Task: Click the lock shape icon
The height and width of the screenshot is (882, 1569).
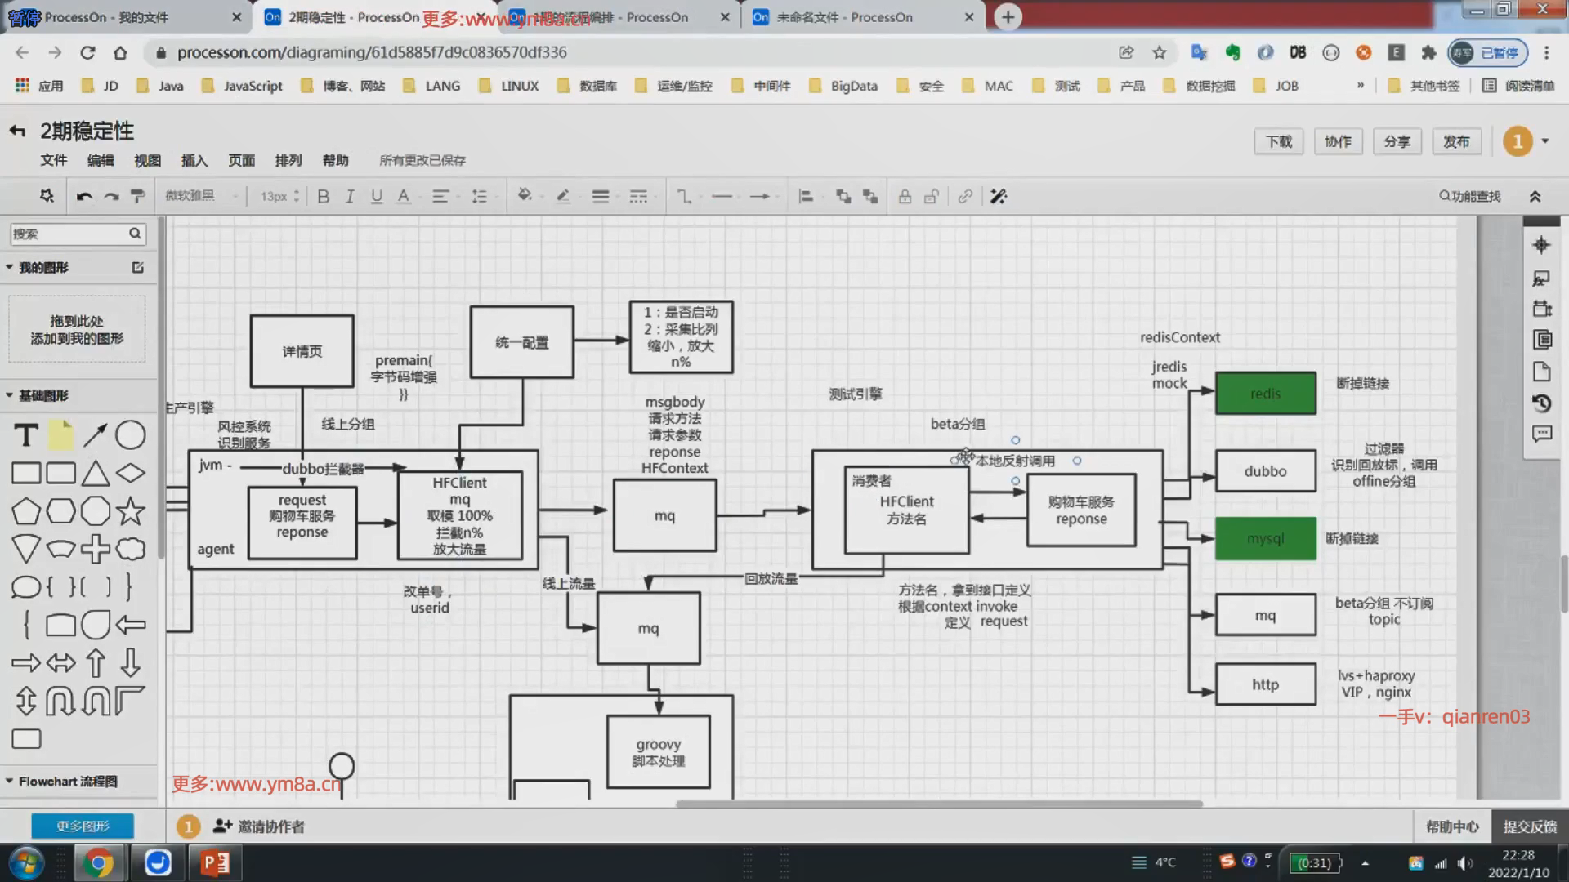Action: (x=905, y=196)
